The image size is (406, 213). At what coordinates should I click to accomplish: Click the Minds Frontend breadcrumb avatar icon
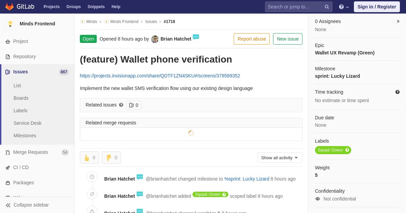coord(106,22)
